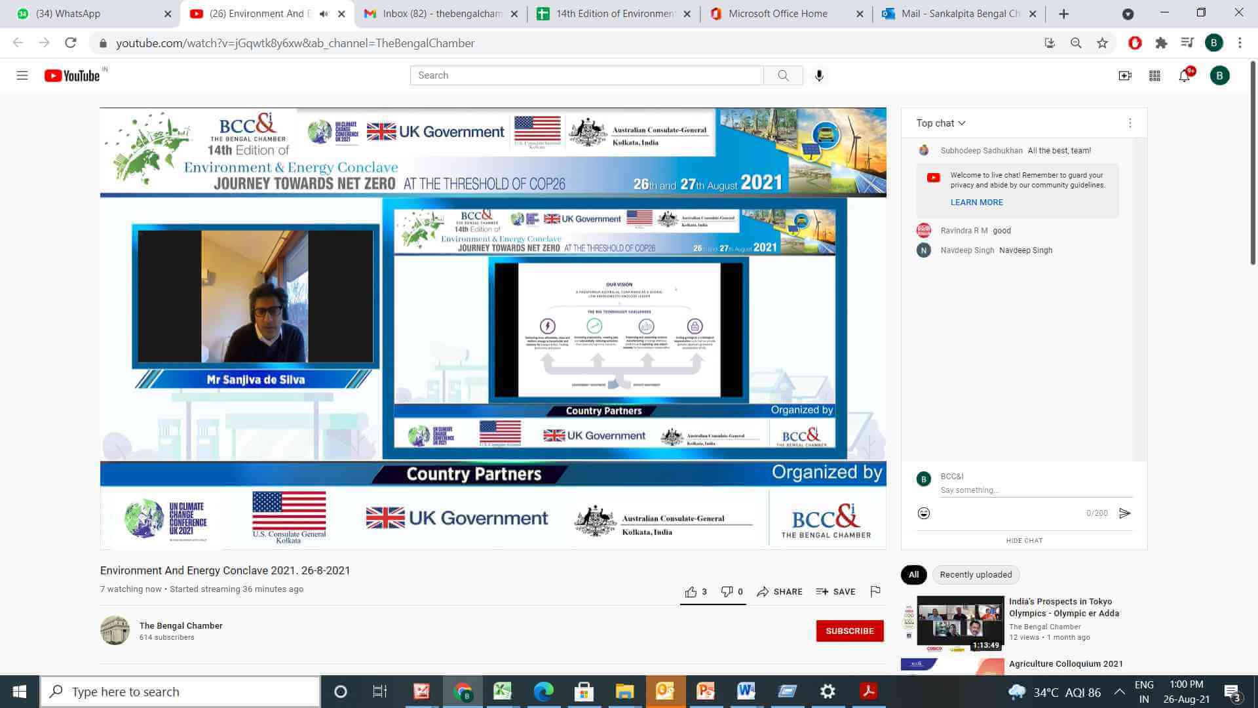Switch to the Gmail Inbox tab

click(x=441, y=14)
